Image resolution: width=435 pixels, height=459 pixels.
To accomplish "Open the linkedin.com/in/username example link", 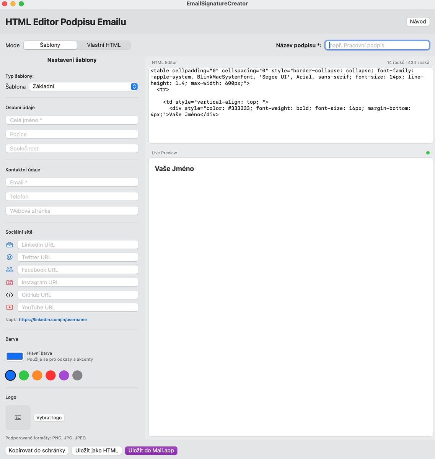I will coord(53,320).
